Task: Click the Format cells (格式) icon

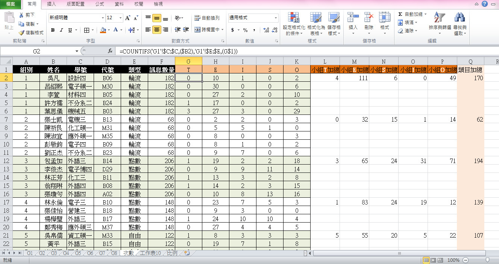Action: [384, 18]
